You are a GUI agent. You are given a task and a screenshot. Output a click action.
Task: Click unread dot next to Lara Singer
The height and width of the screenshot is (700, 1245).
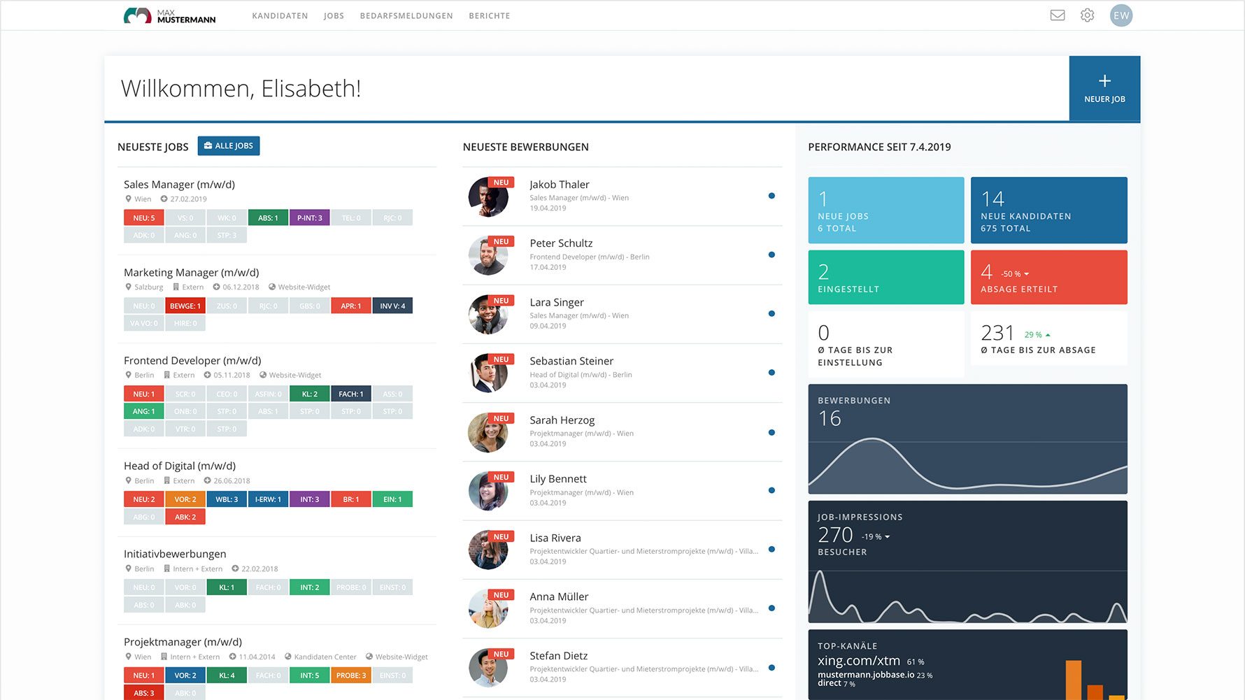(x=771, y=313)
